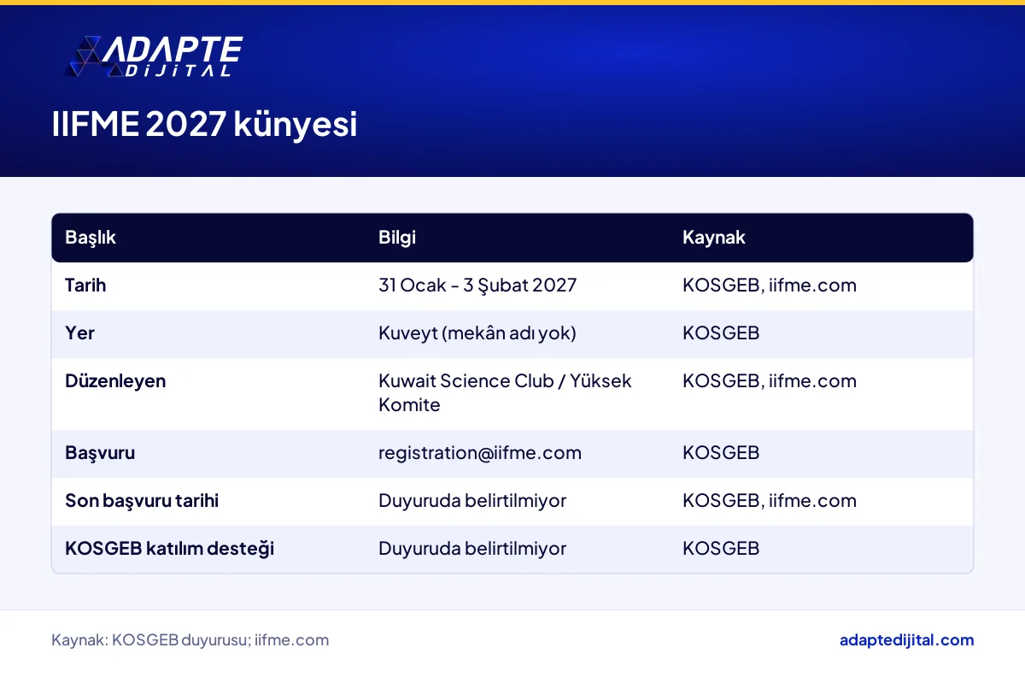Select the 'KOSGEB katılım desteği' label

click(169, 549)
